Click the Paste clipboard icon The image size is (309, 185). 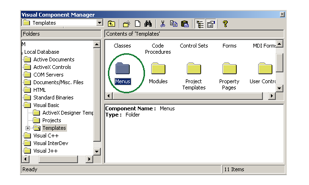click(184, 24)
